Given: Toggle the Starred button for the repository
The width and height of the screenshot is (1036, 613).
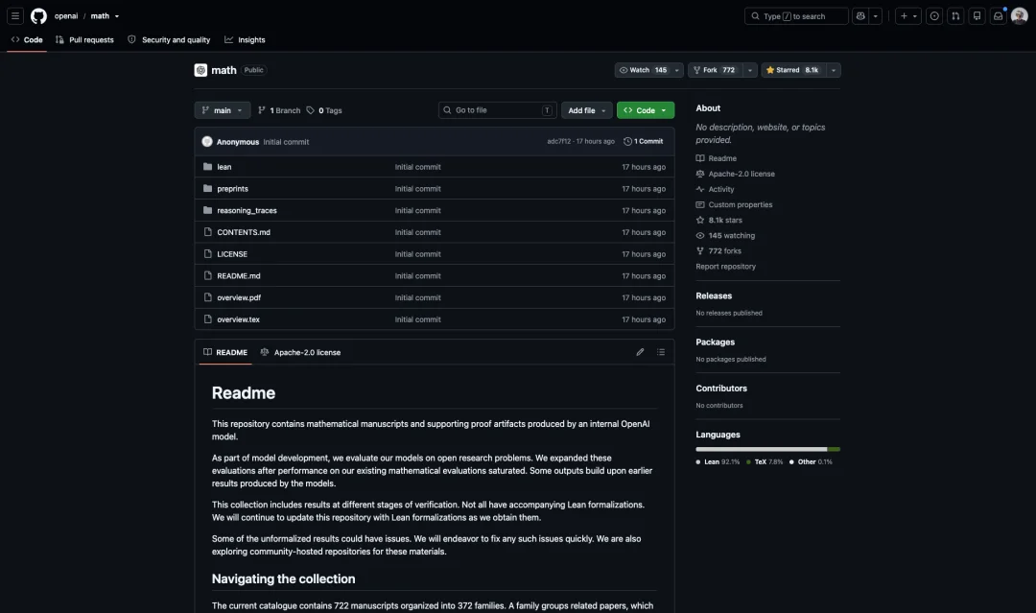Looking at the screenshot, I should click(x=792, y=70).
